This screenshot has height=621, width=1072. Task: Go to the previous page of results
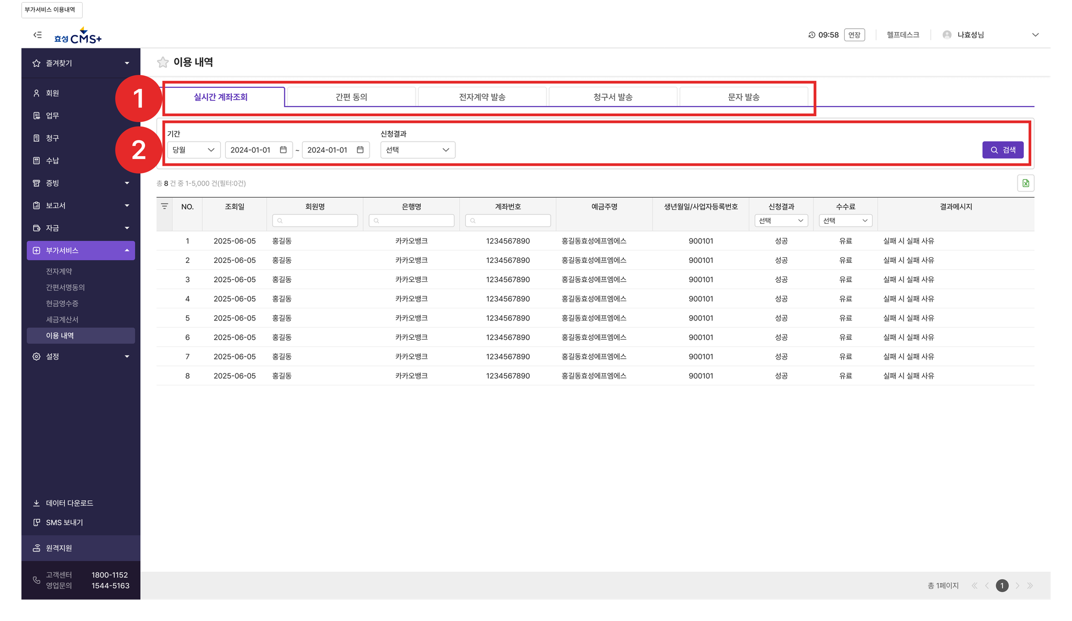(x=987, y=586)
